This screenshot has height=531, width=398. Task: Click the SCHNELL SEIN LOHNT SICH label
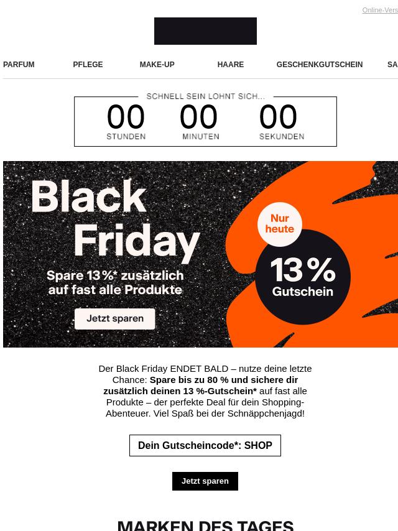click(x=206, y=96)
